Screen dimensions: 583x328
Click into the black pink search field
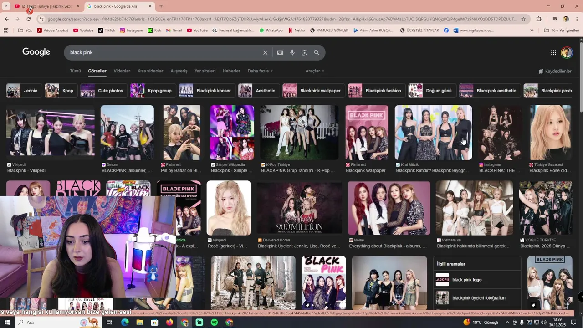coord(164,52)
